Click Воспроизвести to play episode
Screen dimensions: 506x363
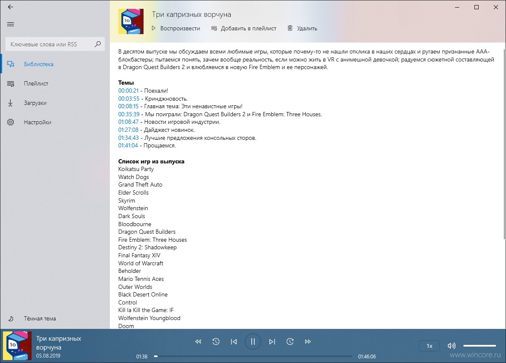176,29
